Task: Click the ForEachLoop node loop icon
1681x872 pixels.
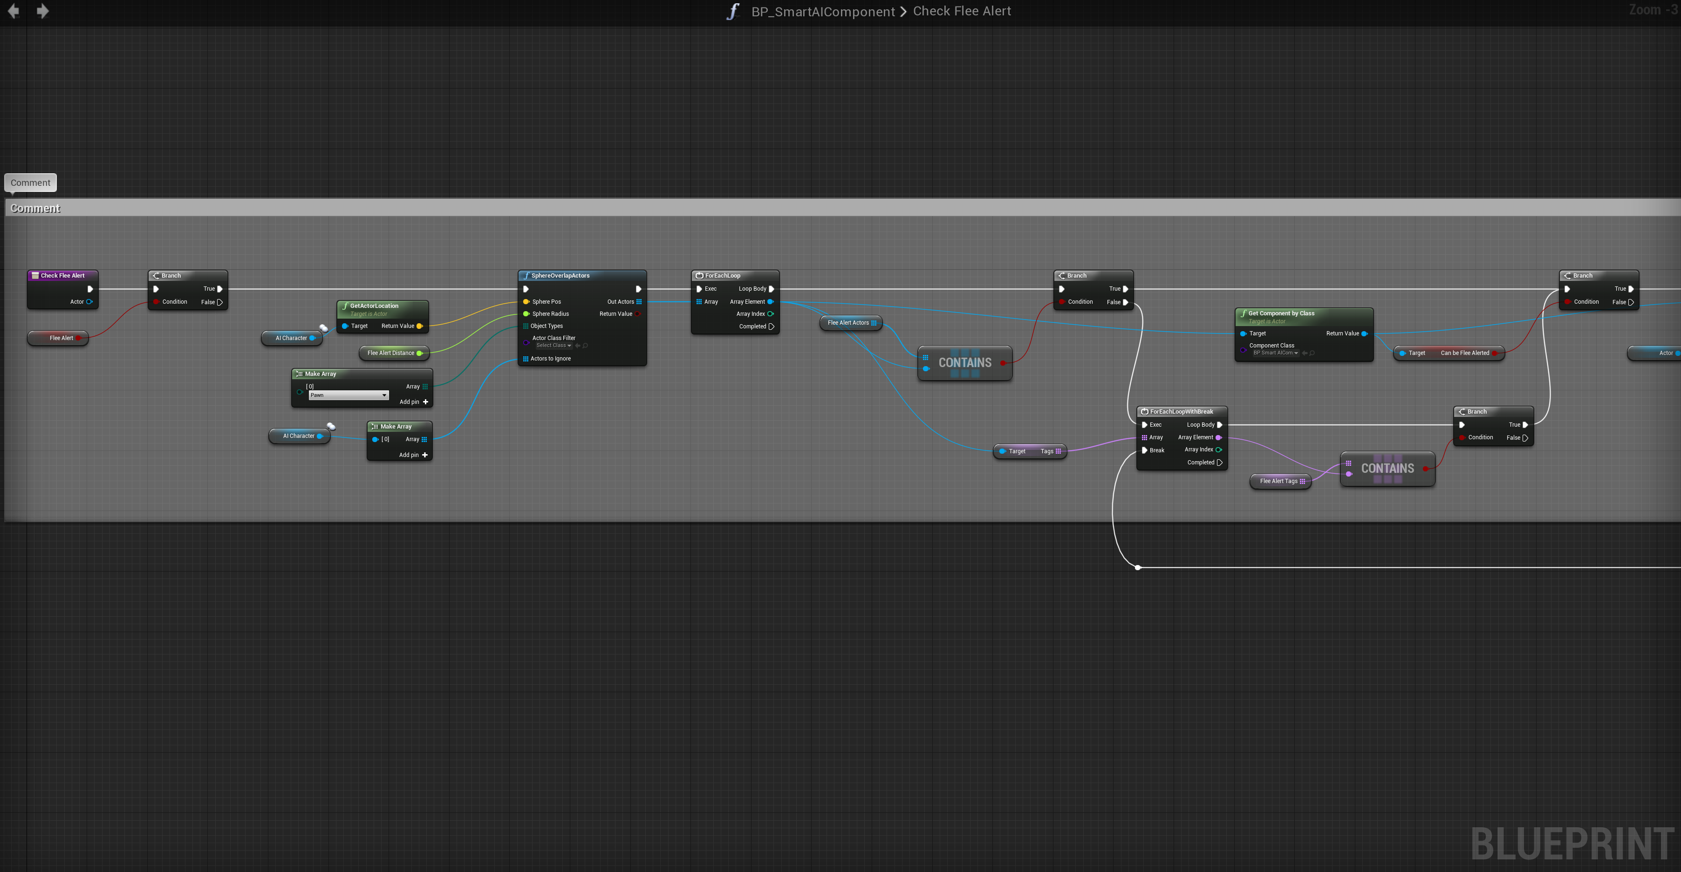Action: 699,276
